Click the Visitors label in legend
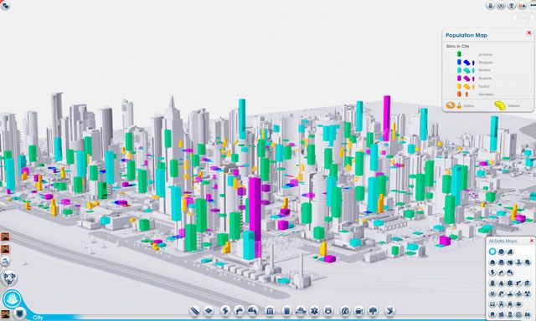The width and height of the screenshot is (536, 321). coord(469,106)
